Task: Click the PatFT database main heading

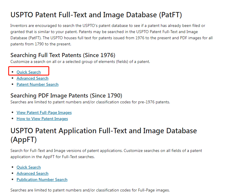Action: (96, 15)
